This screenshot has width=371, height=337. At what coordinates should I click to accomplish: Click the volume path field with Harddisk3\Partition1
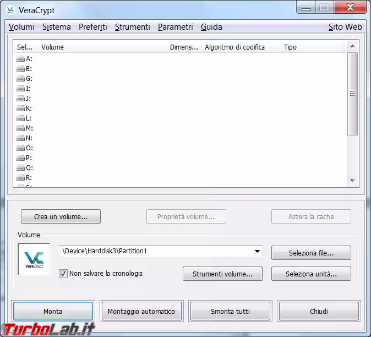(x=161, y=251)
